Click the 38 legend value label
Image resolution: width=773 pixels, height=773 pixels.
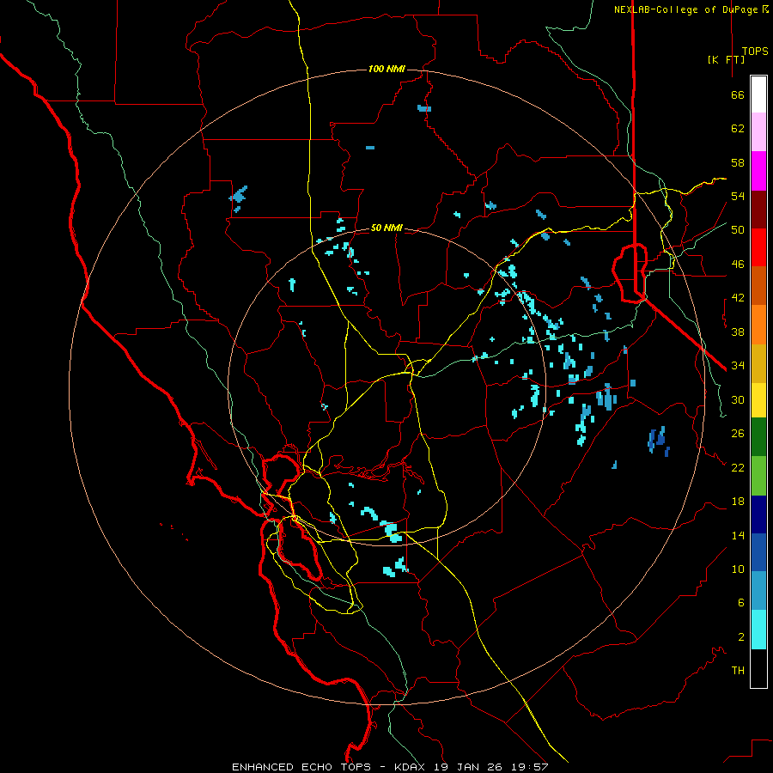pyautogui.click(x=738, y=332)
